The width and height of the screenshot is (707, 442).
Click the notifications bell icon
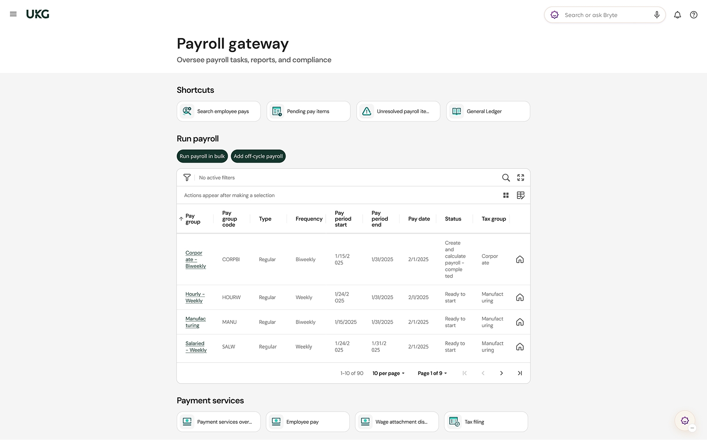click(677, 15)
